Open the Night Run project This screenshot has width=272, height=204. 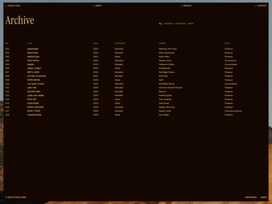32,53
